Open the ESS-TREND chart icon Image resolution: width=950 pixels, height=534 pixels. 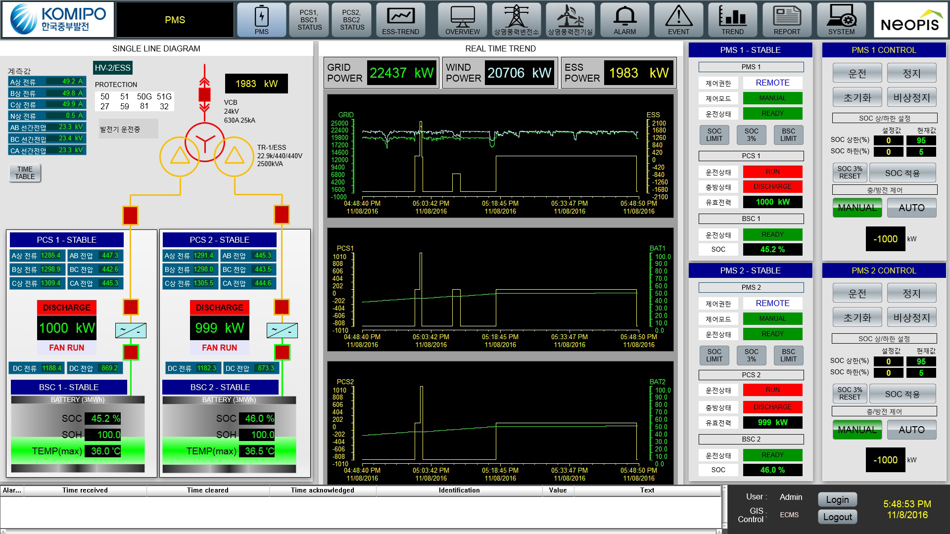(400, 20)
